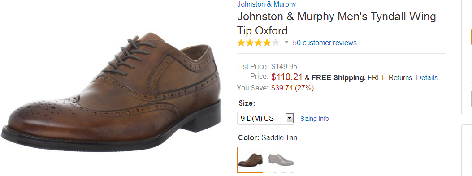Click the $39.74 (27%) savings amount
Viewport: 472px width, 176px height.
tap(292, 88)
